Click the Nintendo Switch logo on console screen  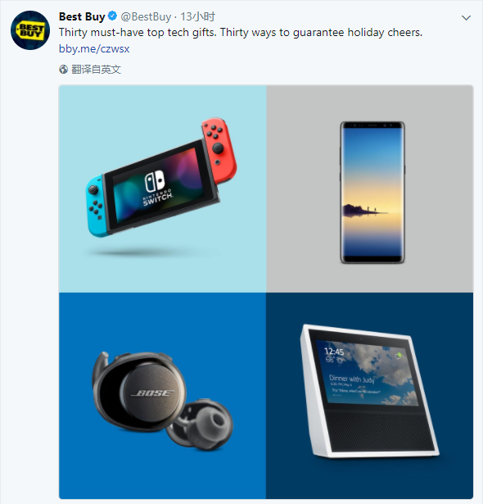157,188
